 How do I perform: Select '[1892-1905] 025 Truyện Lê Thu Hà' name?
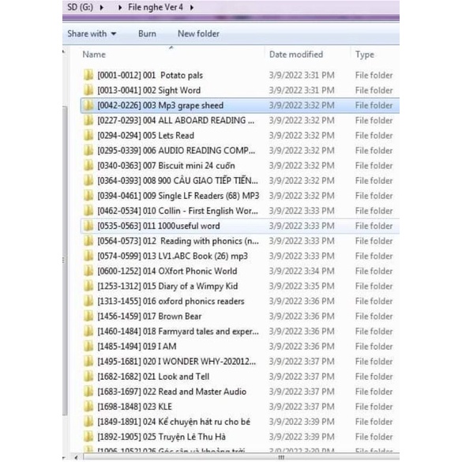pos(161,437)
